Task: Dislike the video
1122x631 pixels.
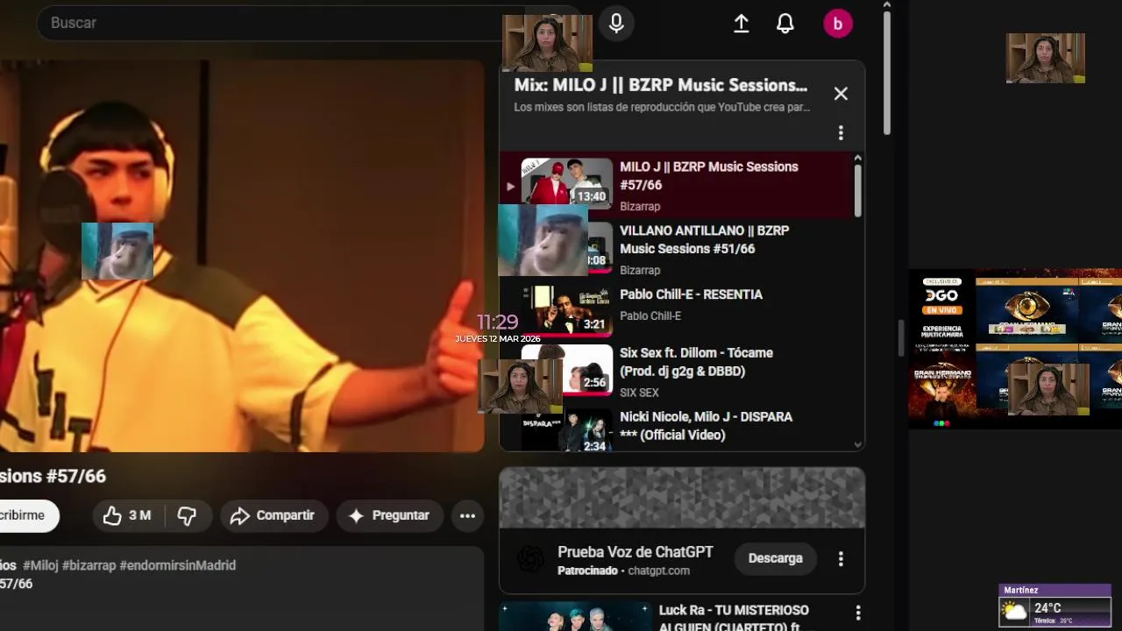Action: click(187, 516)
